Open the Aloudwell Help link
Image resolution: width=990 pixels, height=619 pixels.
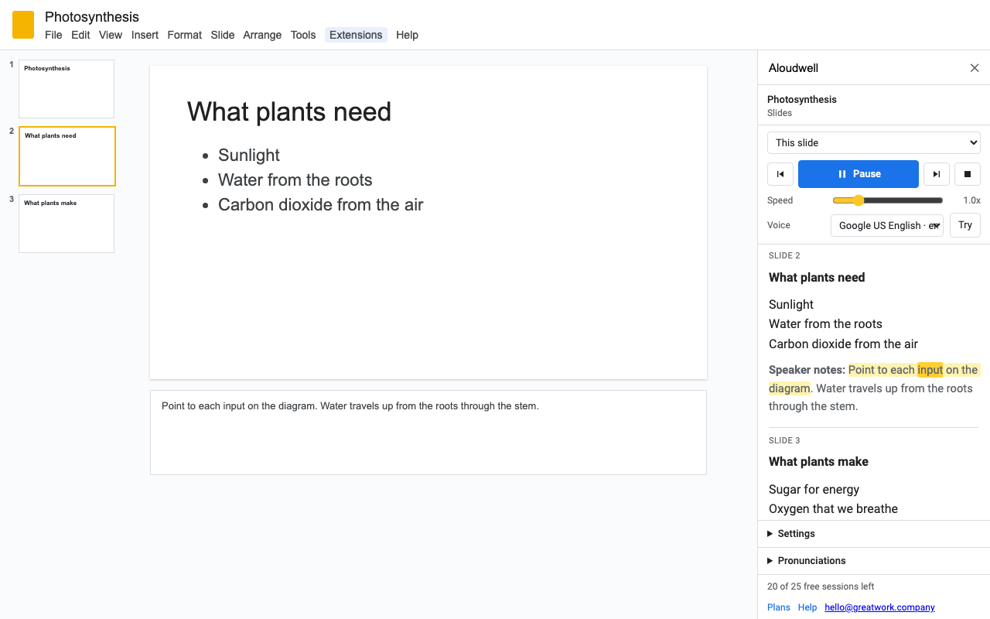click(807, 607)
